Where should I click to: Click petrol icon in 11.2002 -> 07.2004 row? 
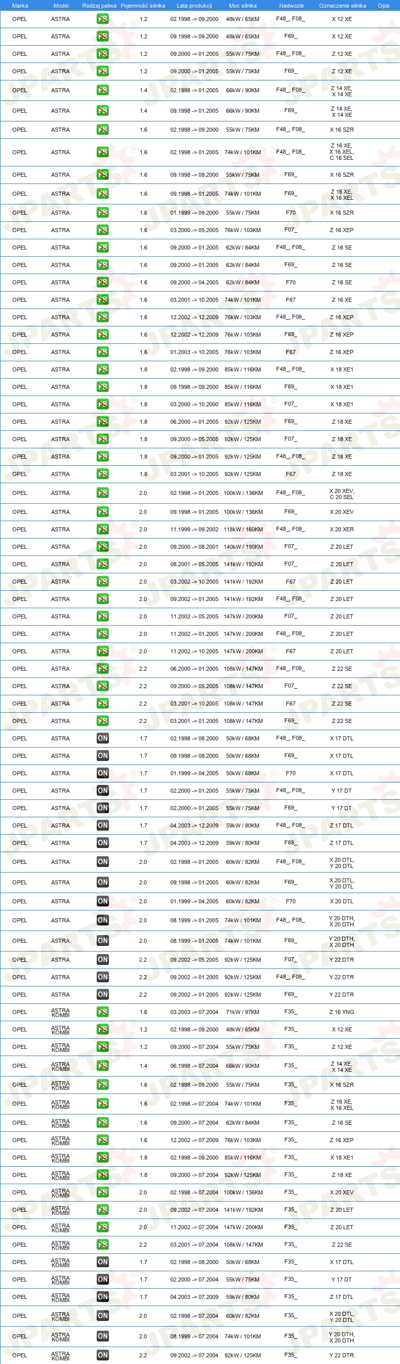pos(102,1227)
